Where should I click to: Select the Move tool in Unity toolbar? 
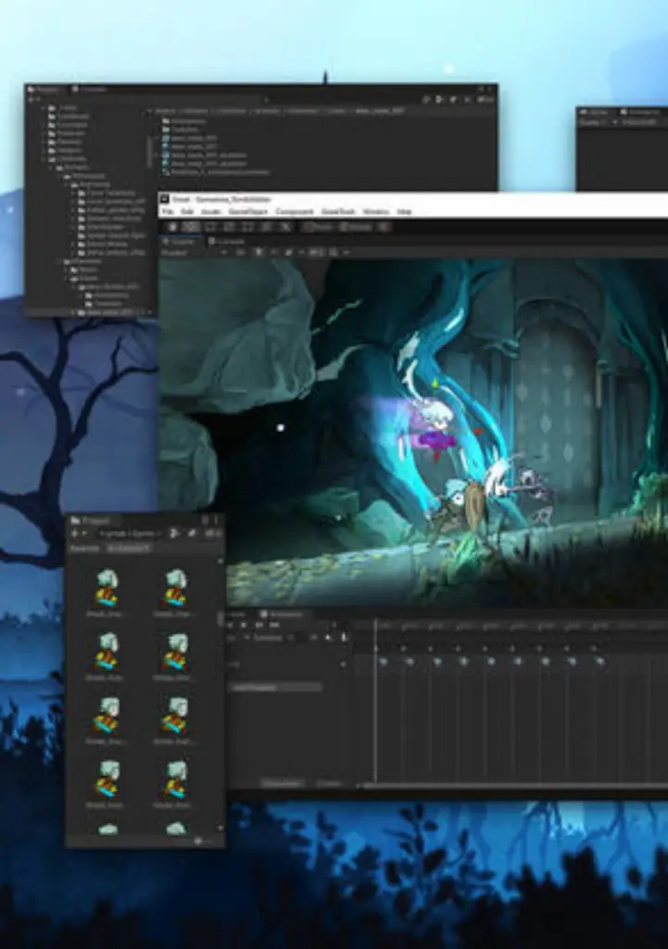(x=191, y=227)
